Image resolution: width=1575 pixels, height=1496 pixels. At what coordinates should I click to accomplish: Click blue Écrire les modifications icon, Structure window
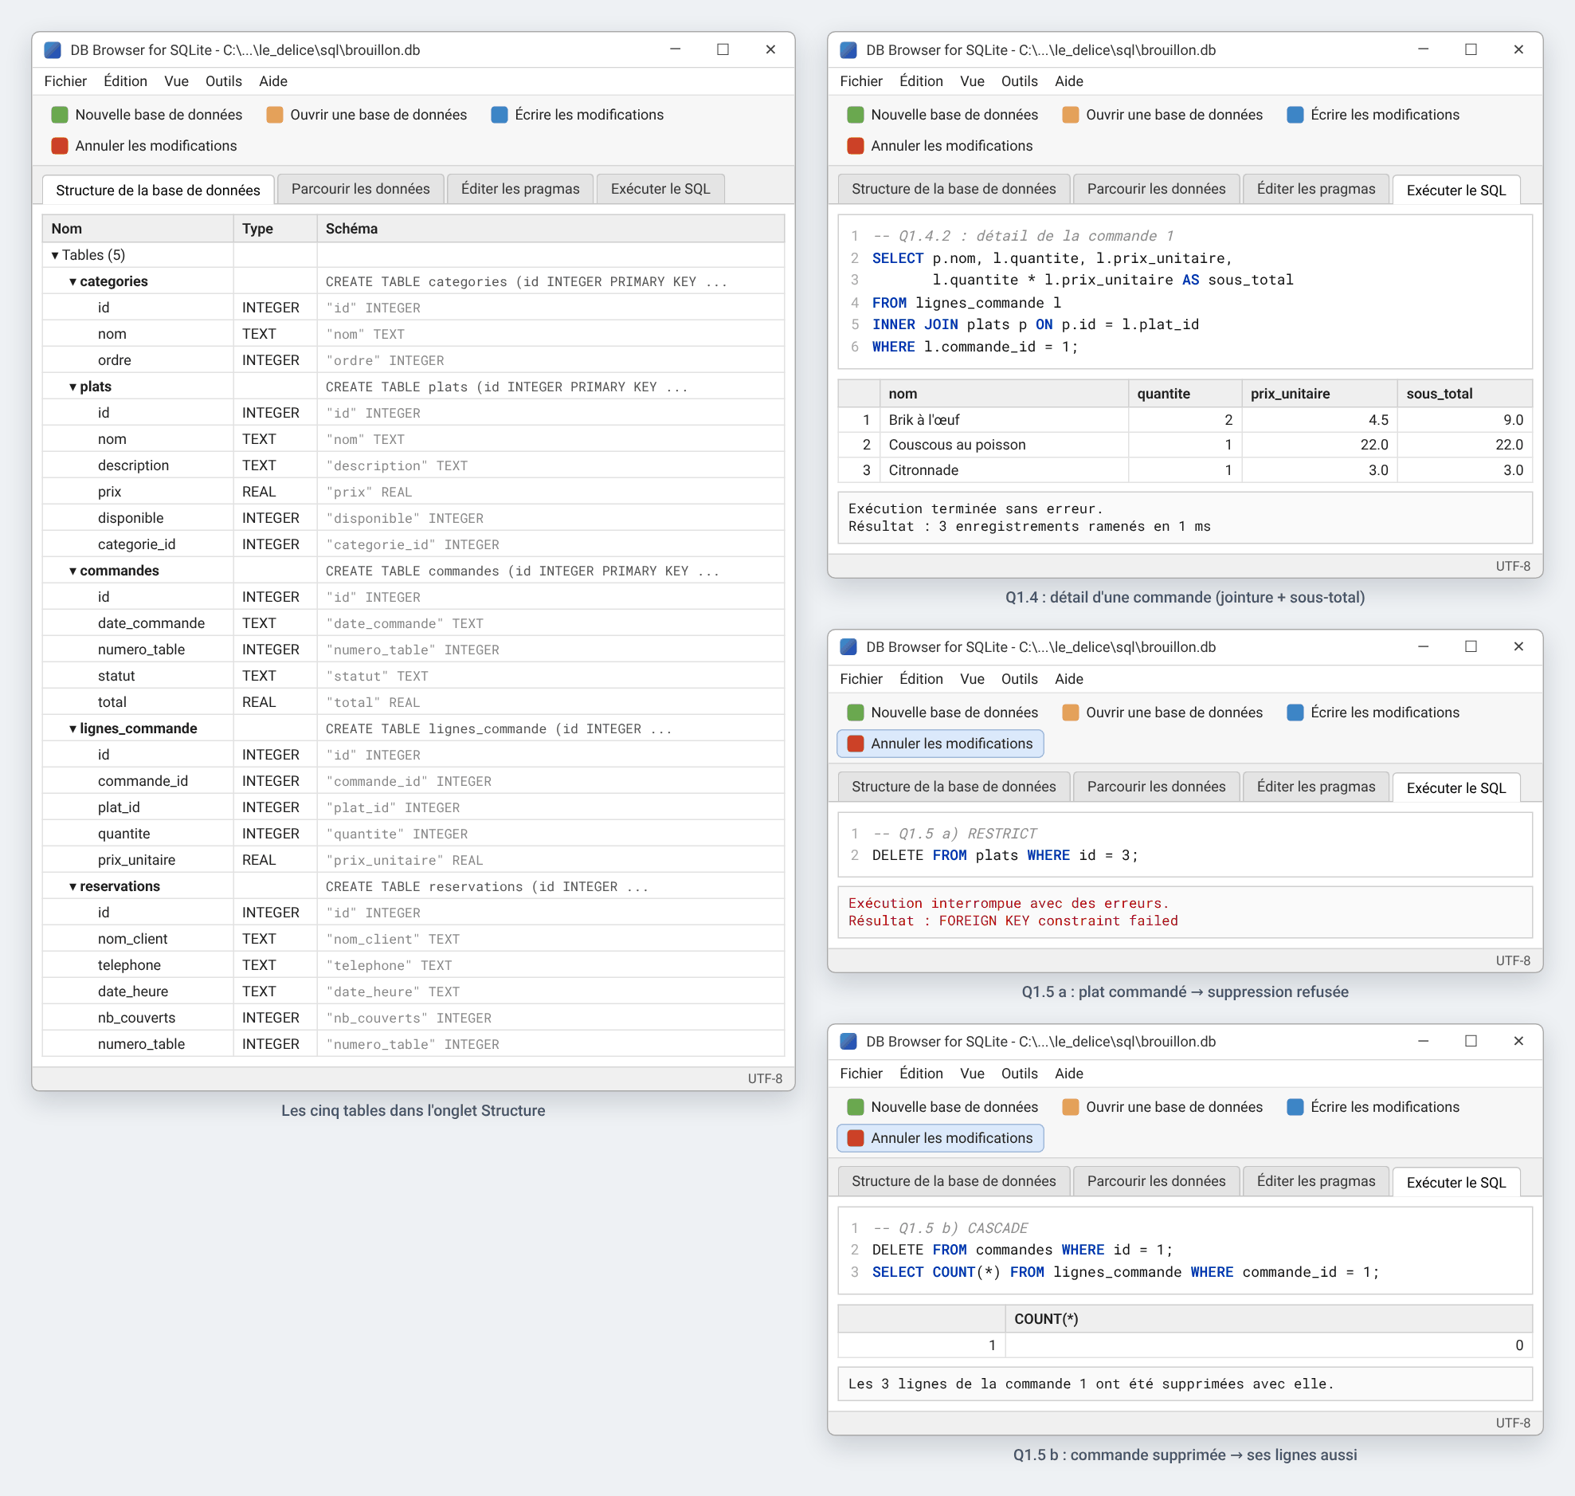tap(499, 115)
